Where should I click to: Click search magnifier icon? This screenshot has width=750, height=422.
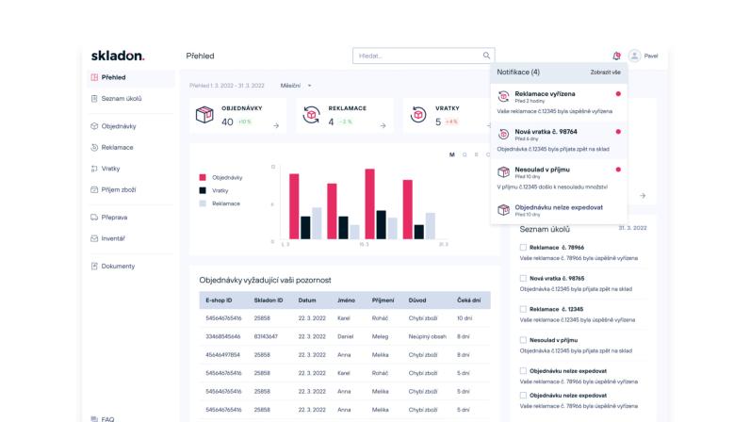pyautogui.click(x=486, y=56)
